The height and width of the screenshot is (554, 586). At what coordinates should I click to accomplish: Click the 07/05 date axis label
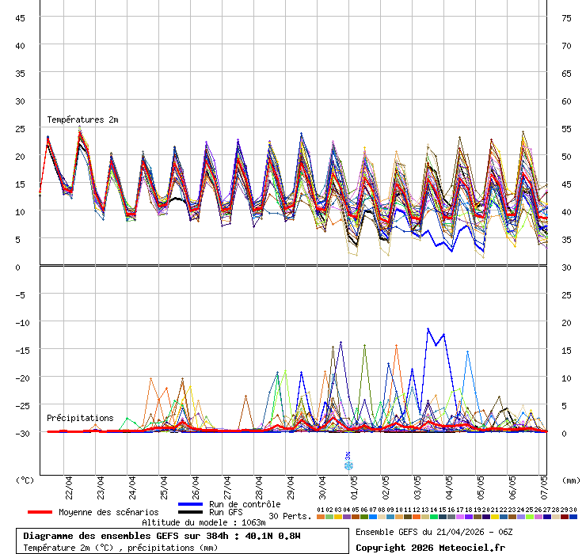[544, 484]
